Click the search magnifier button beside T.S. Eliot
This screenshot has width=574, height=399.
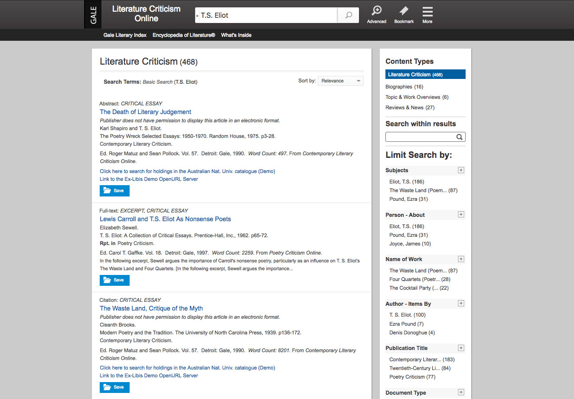(349, 15)
